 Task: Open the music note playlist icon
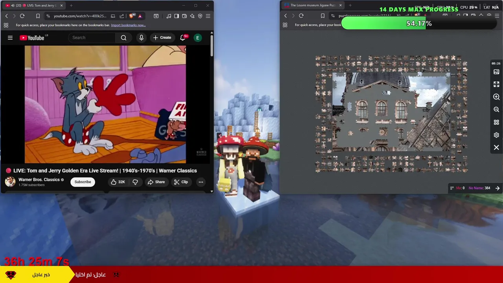pos(169,16)
